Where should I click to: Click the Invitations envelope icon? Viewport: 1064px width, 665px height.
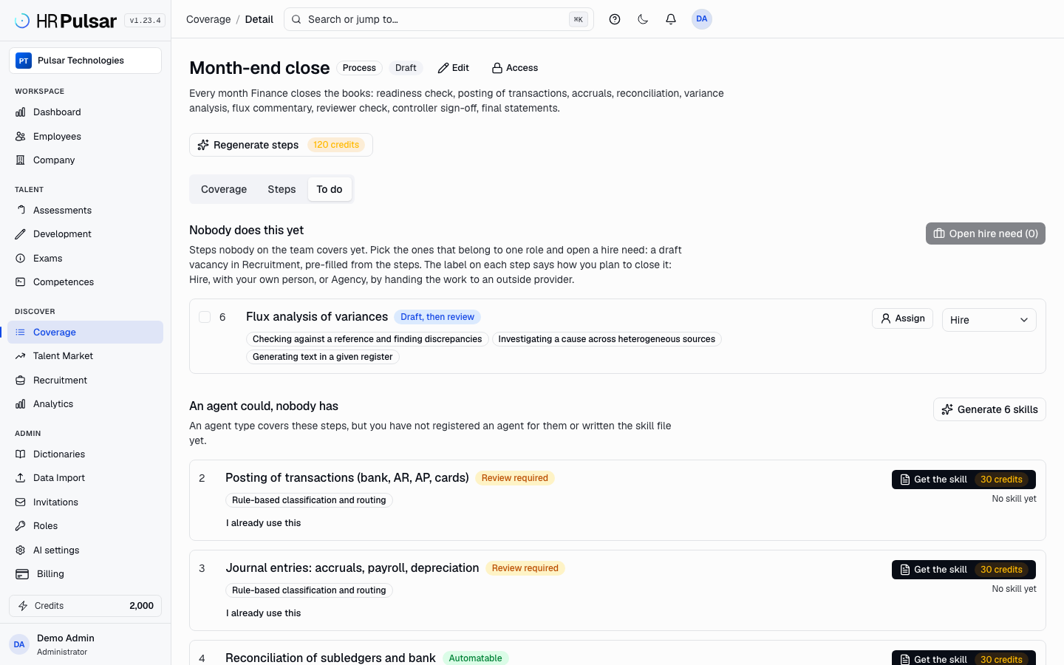(x=21, y=502)
